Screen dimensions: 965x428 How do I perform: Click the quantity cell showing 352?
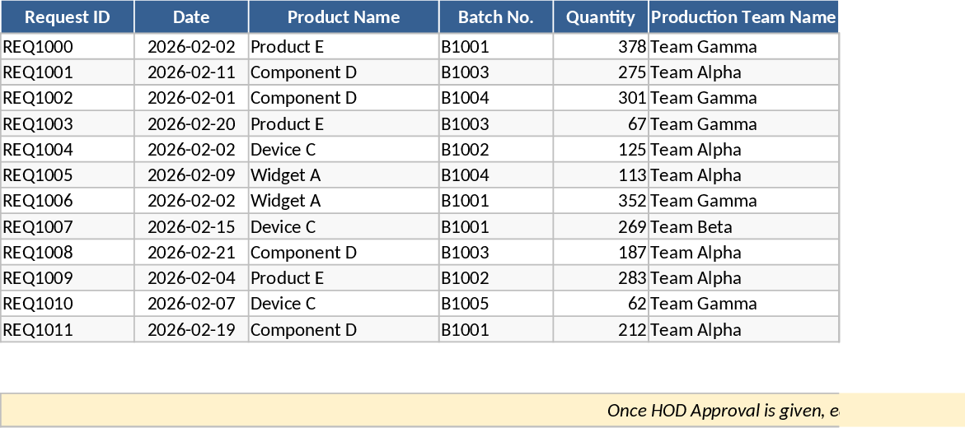[600, 201]
